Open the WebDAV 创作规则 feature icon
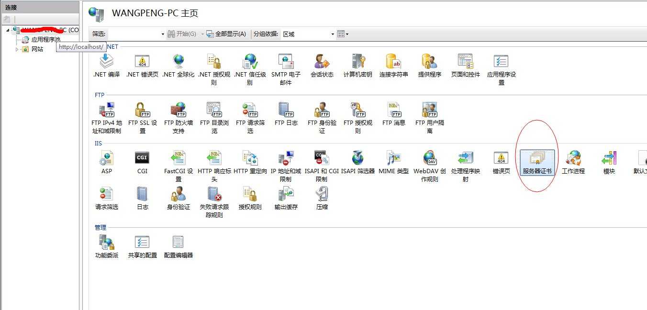This screenshot has height=310, width=647. coord(429,159)
